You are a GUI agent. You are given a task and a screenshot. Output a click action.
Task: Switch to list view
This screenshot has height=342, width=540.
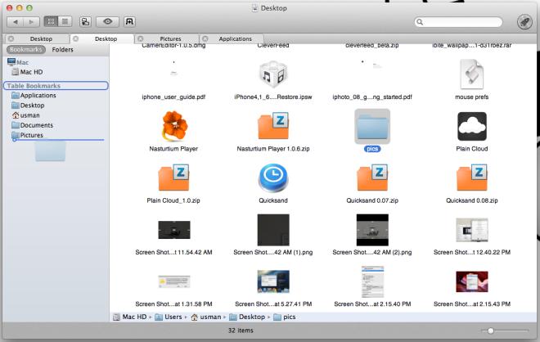[65, 22]
